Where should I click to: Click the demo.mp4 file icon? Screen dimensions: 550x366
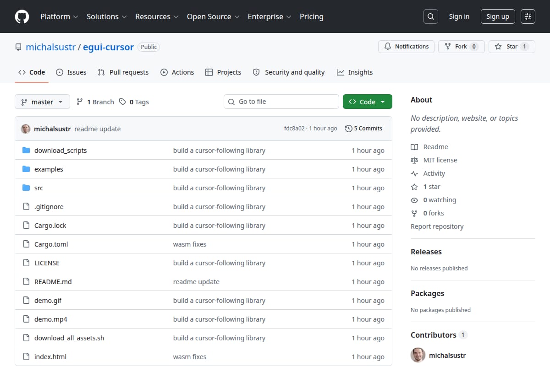coord(26,319)
